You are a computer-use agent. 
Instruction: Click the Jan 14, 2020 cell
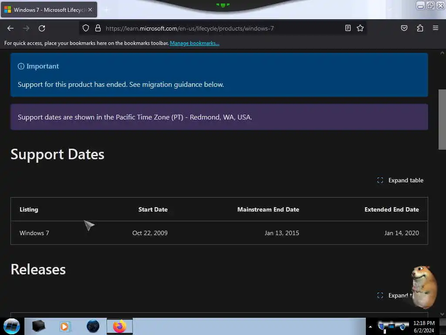click(402, 233)
